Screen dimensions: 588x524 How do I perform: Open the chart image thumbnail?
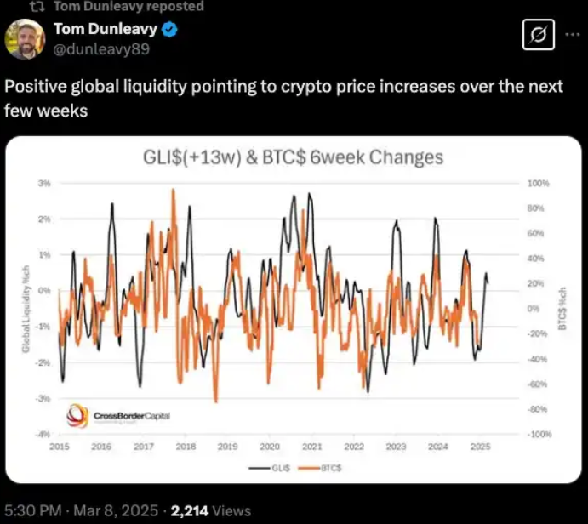(x=294, y=310)
